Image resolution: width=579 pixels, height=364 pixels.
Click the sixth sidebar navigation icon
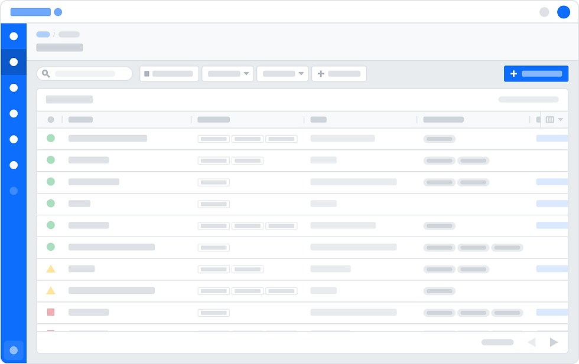[14, 165]
